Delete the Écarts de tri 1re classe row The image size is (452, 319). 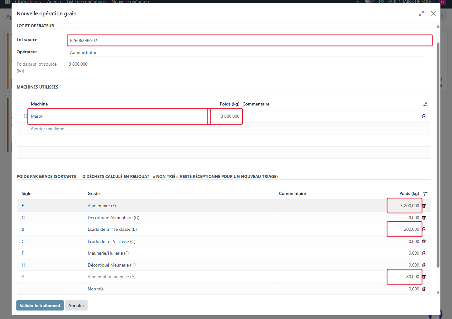pos(424,229)
